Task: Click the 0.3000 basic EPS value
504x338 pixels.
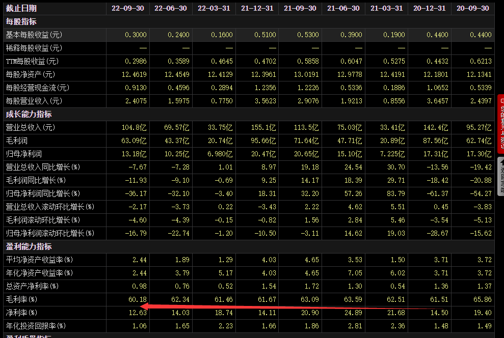Action: pos(136,35)
